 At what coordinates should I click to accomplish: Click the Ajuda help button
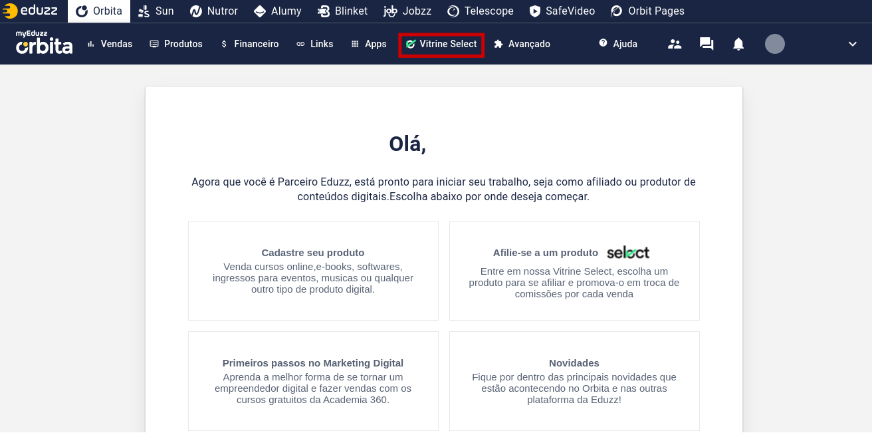point(618,44)
